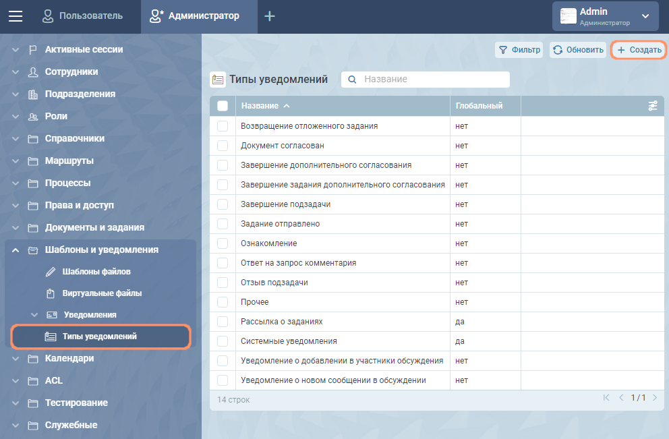The image size is (669, 439).
Task: Click the plus icon to add tab
Action: [270, 16]
